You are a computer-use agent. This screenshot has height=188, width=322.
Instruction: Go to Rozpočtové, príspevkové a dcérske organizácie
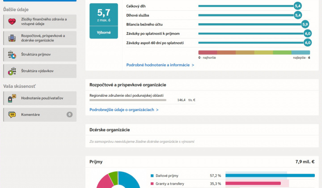44,38
